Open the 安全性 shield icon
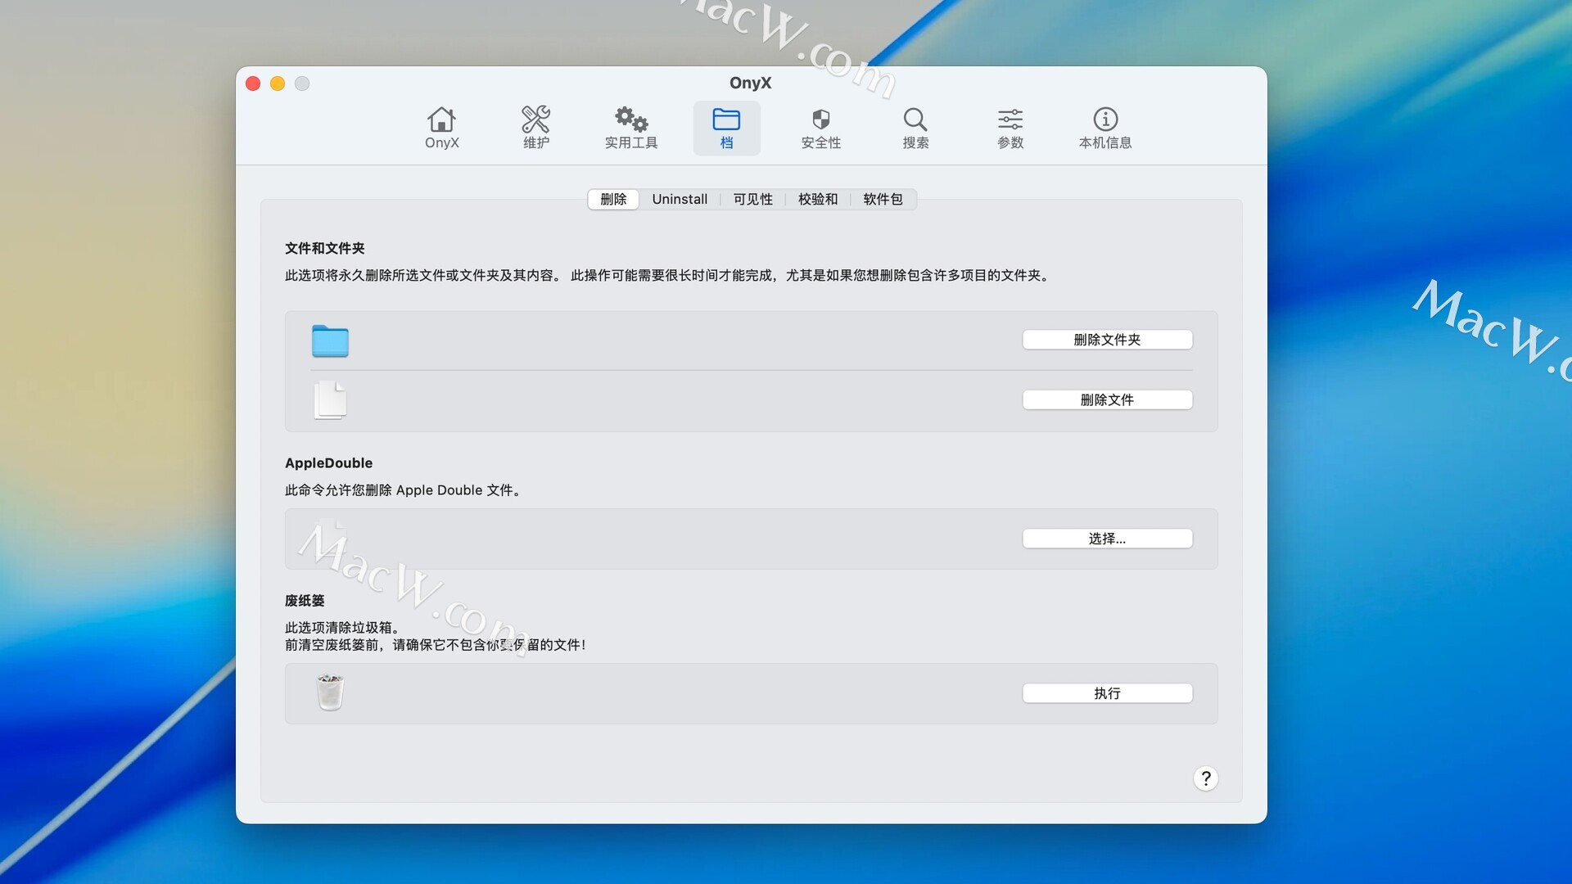Screen dimensions: 1572x884 tap(820, 128)
